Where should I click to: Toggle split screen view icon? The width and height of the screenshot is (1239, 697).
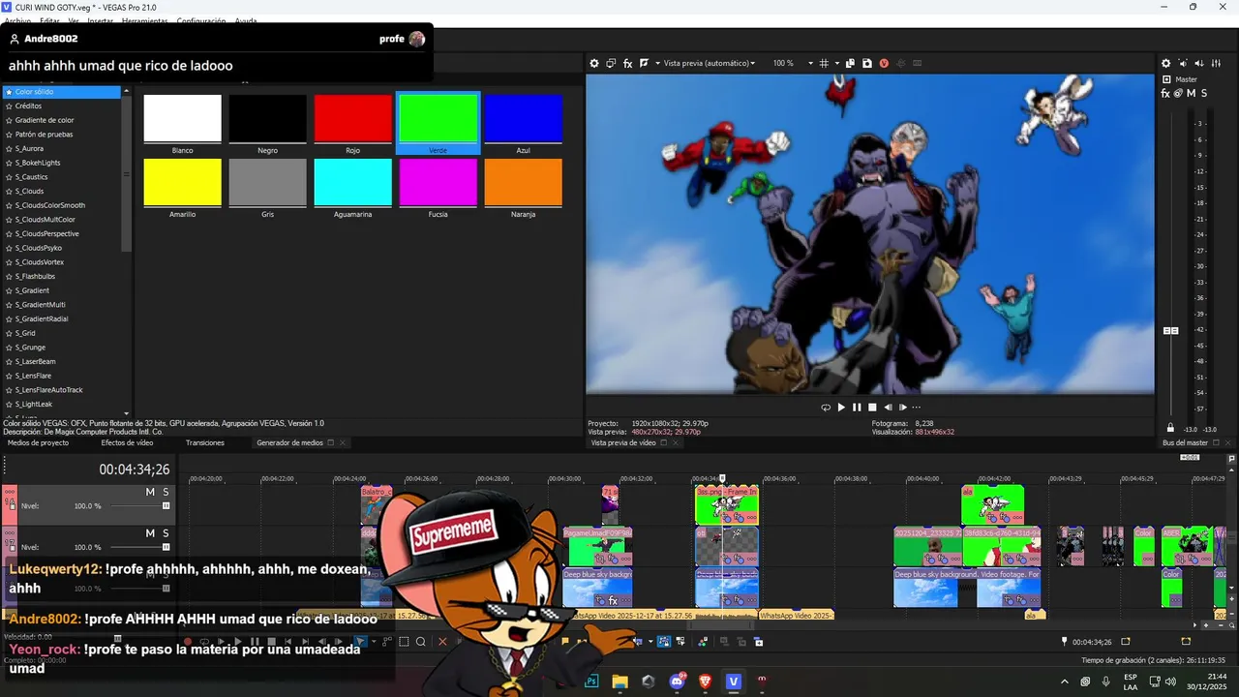[x=645, y=63]
